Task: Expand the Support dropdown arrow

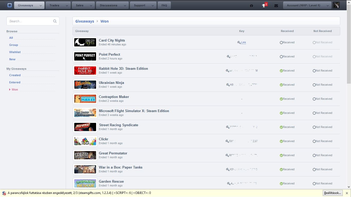Action: click(x=153, y=5)
